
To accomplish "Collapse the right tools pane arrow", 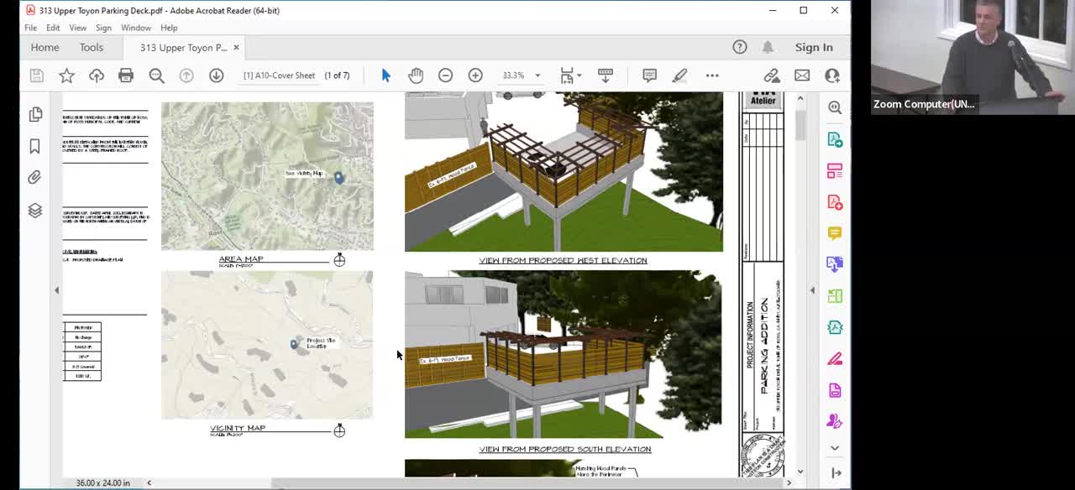I will 812,290.
